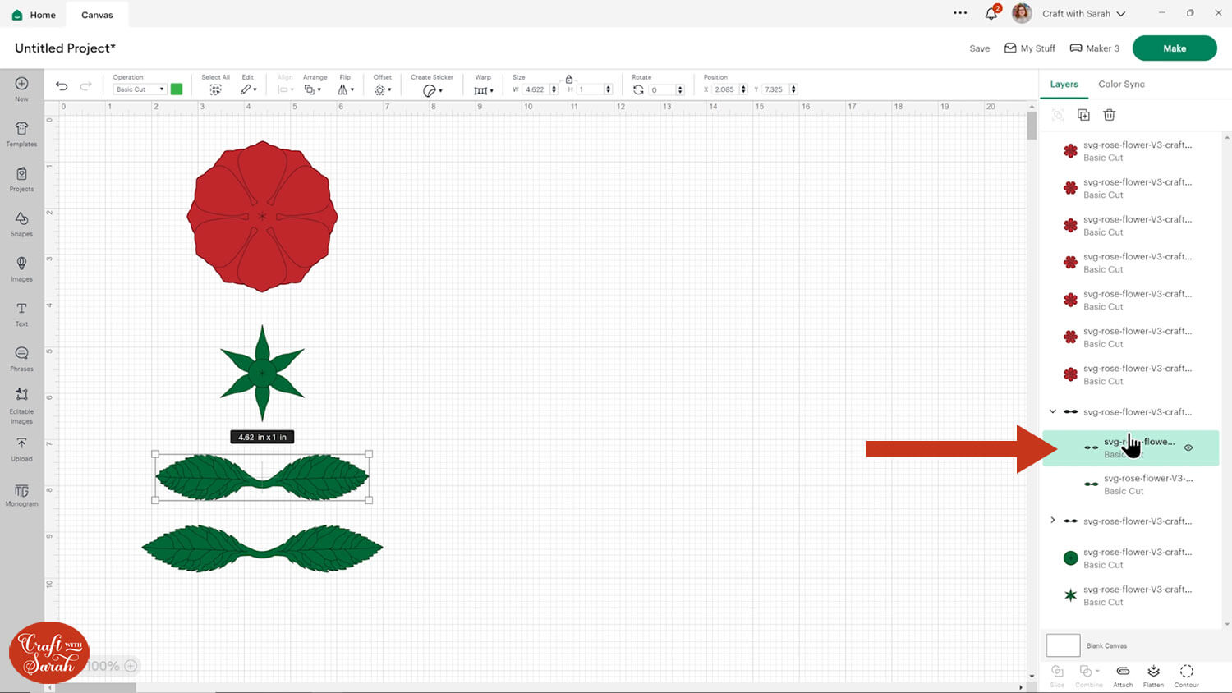Click the green Make button
1232x693 pixels.
click(x=1175, y=48)
